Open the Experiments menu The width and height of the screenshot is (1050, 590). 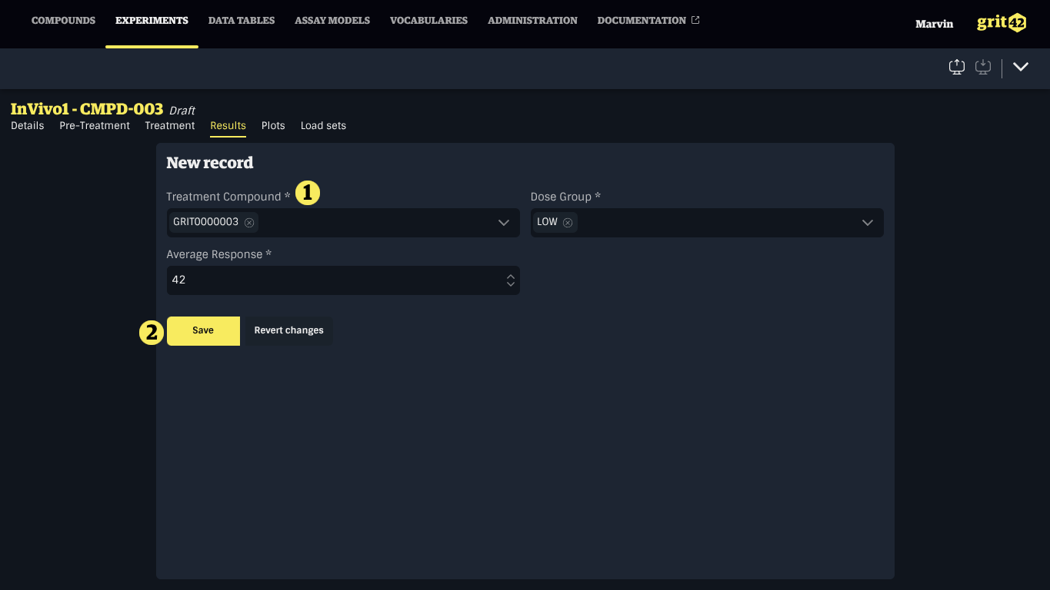(x=152, y=21)
